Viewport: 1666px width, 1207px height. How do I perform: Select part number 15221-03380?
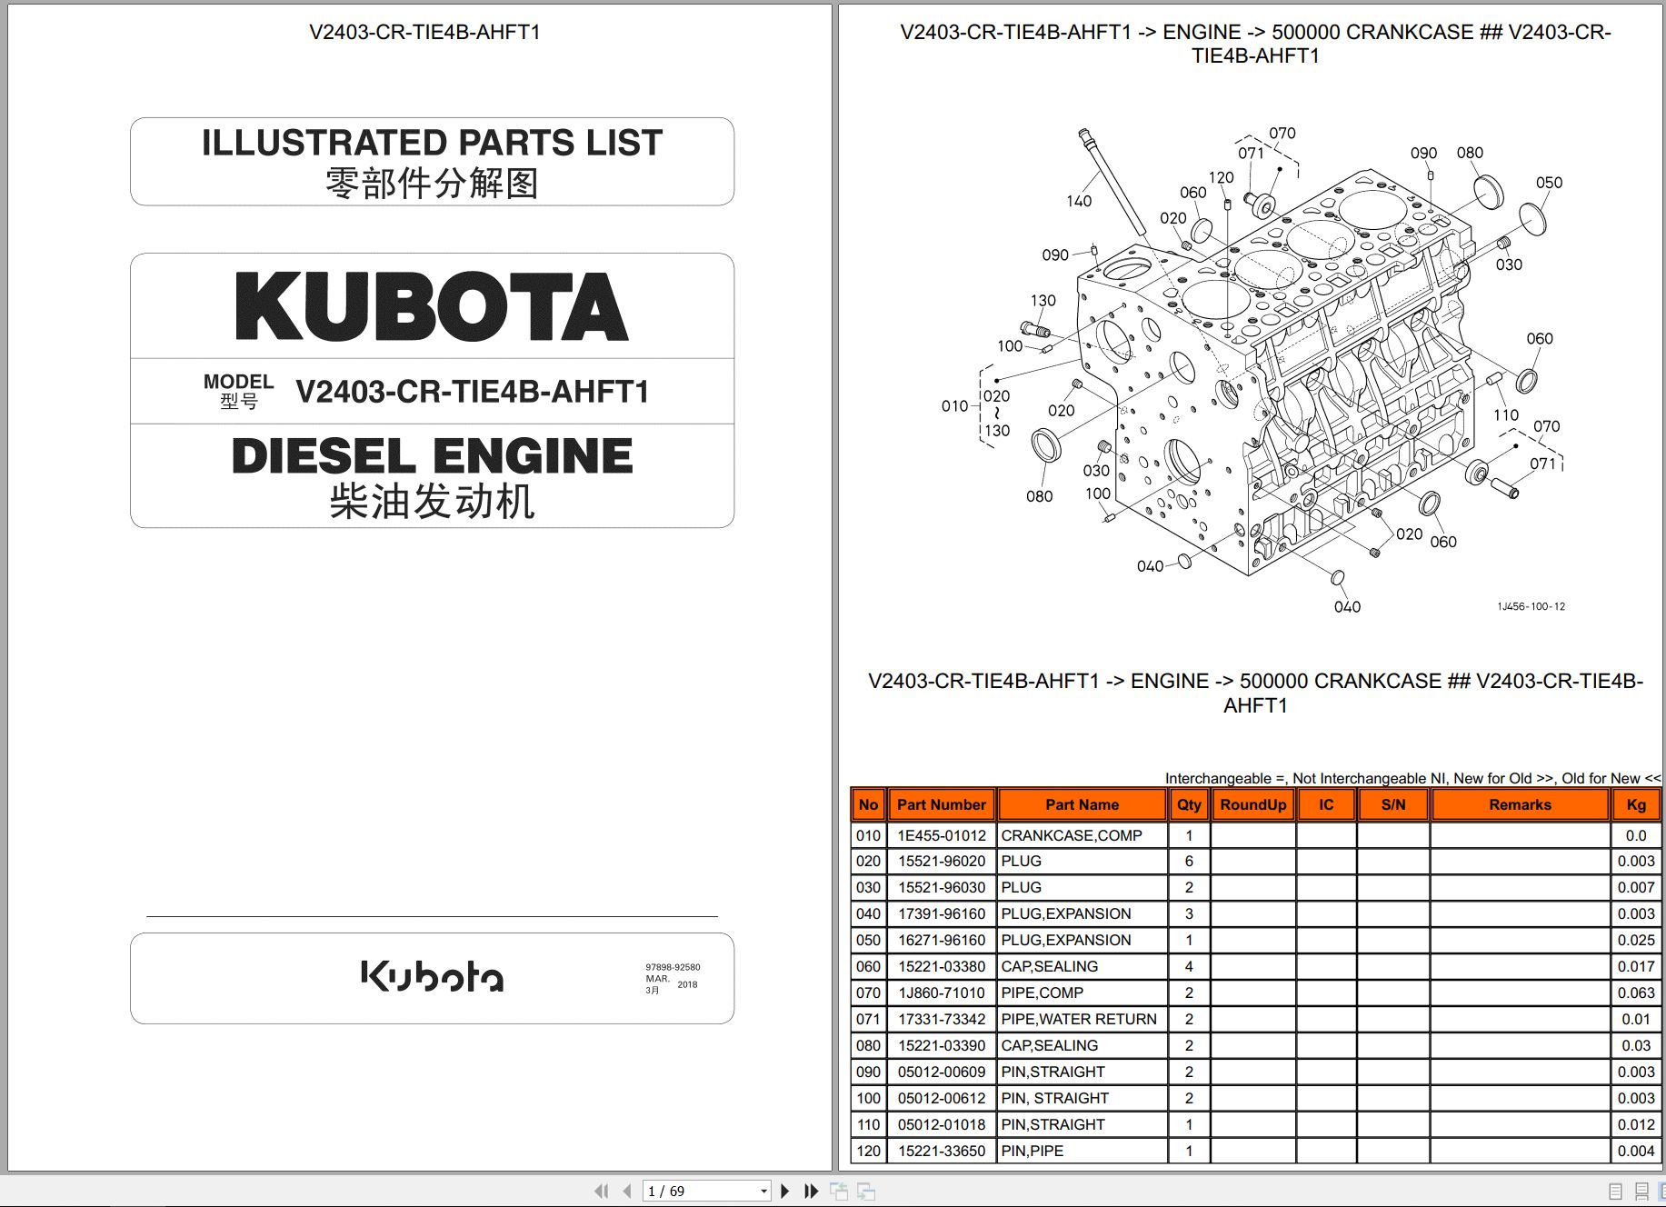click(942, 966)
